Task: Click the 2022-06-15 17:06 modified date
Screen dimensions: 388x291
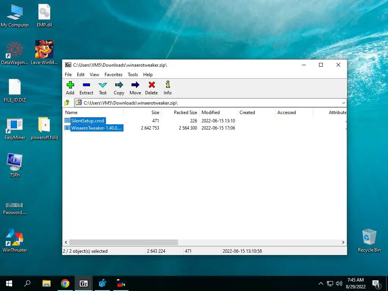Action: [x=218, y=128]
